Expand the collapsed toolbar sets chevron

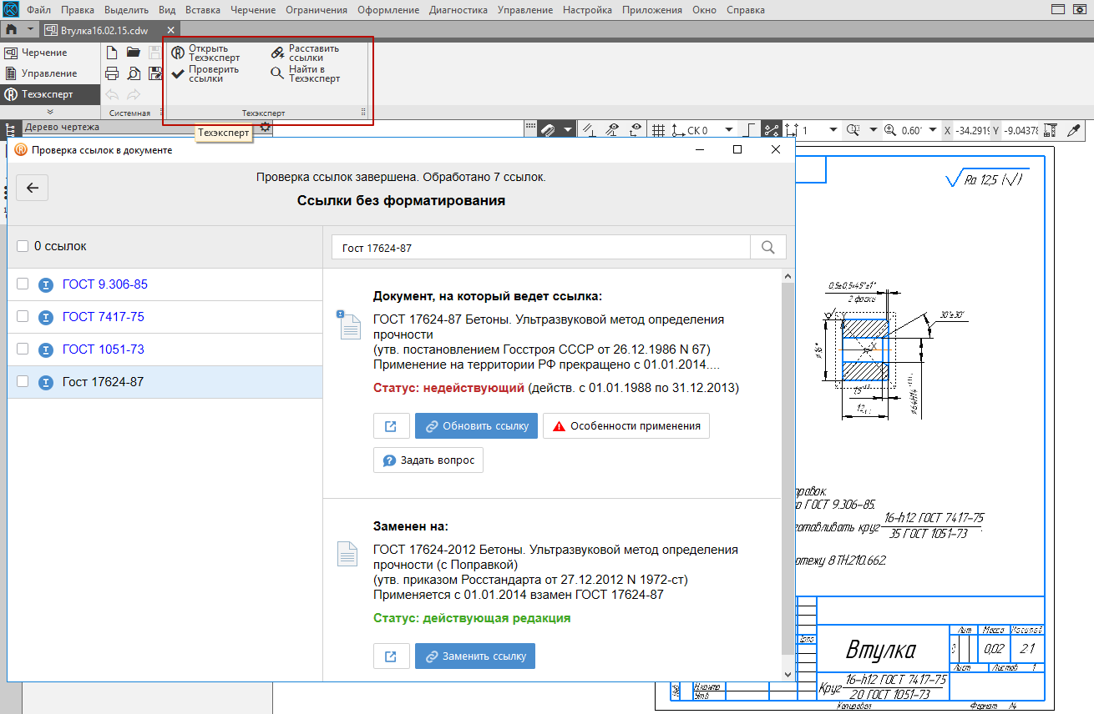point(50,112)
